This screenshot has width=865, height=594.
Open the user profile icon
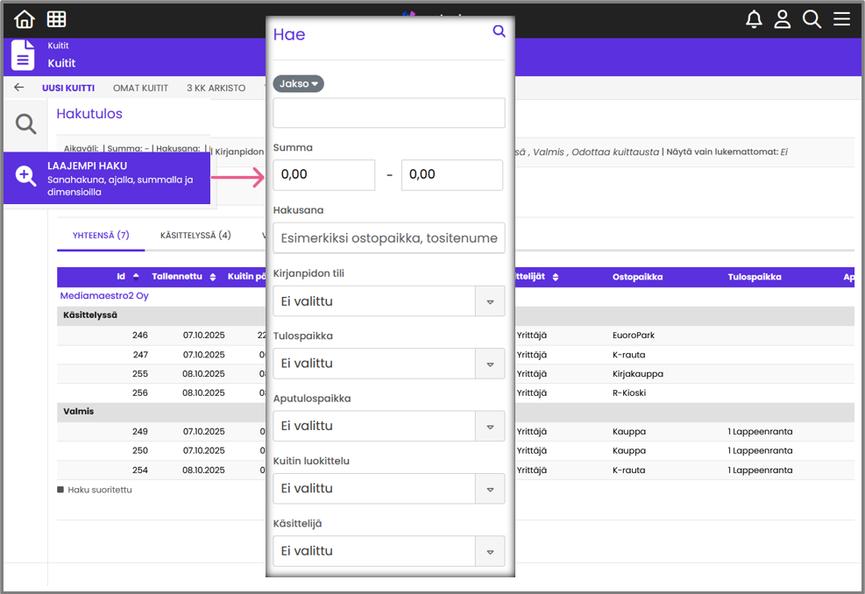pos(783,19)
